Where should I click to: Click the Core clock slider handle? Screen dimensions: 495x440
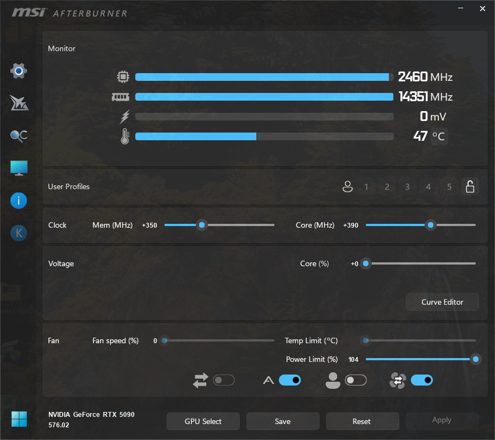(x=431, y=225)
